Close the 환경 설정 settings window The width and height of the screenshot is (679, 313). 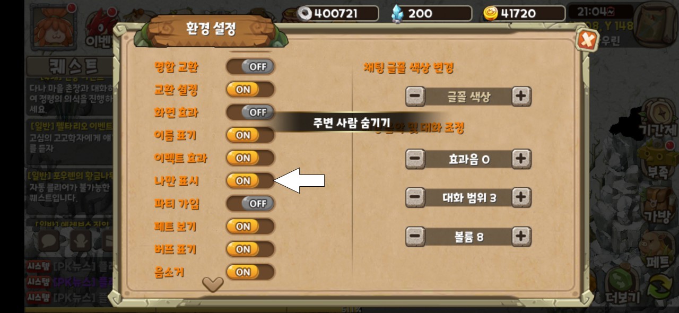point(587,40)
